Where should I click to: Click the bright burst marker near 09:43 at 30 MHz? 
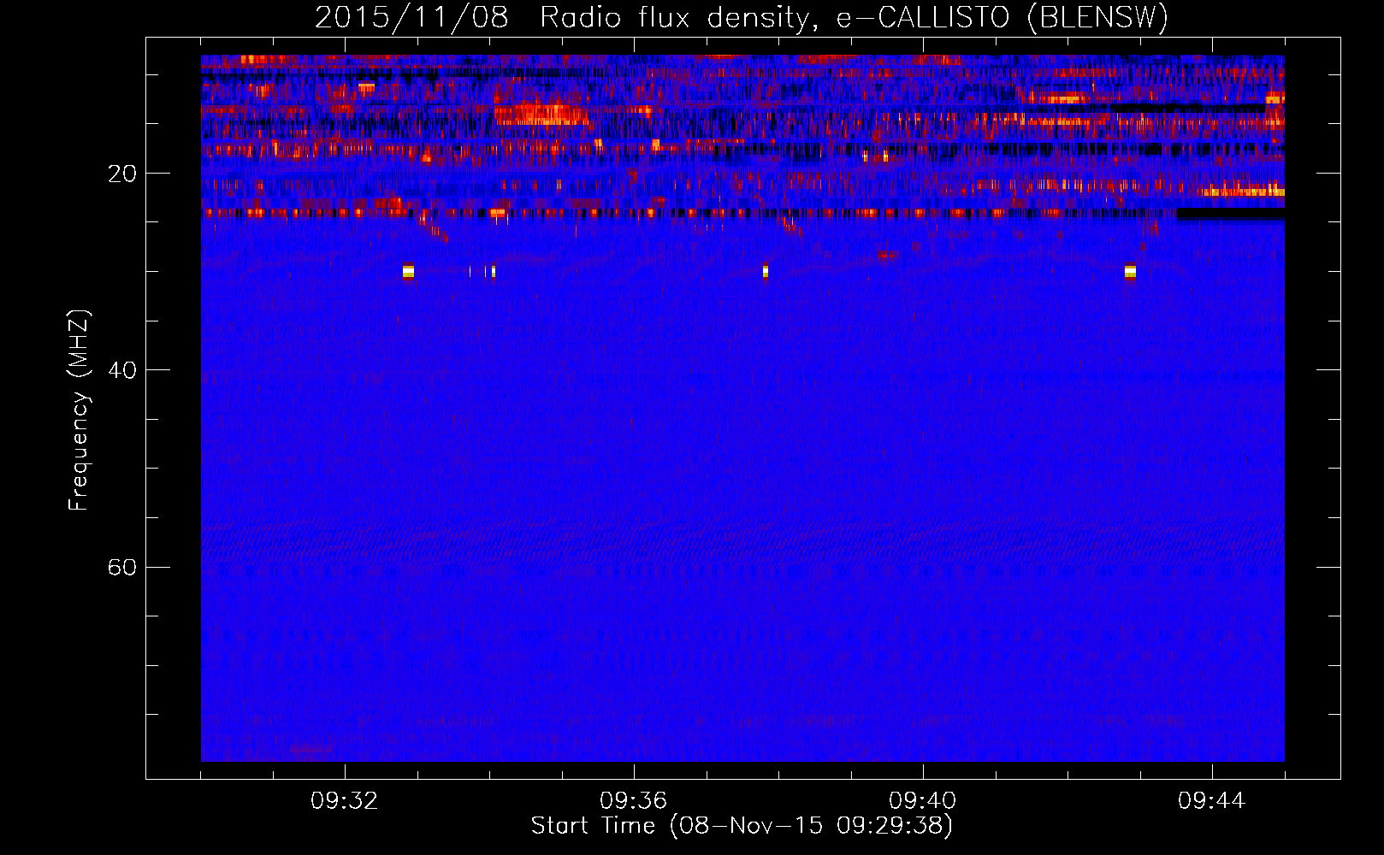[x=1130, y=271]
